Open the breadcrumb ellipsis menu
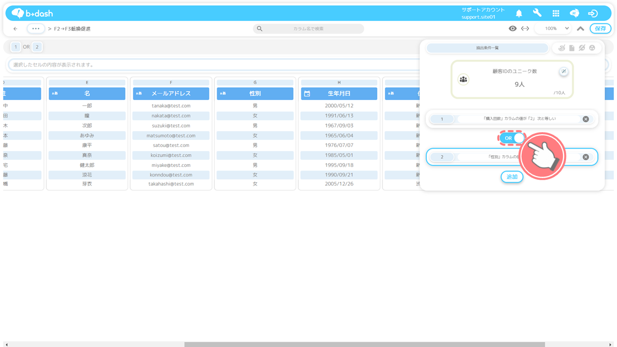Image resolution: width=617 pixels, height=347 pixels. [x=36, y=29]
